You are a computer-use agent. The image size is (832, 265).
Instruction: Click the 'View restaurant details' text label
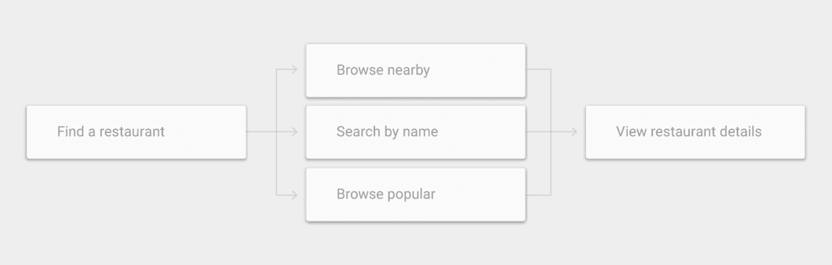pos(689,132)
